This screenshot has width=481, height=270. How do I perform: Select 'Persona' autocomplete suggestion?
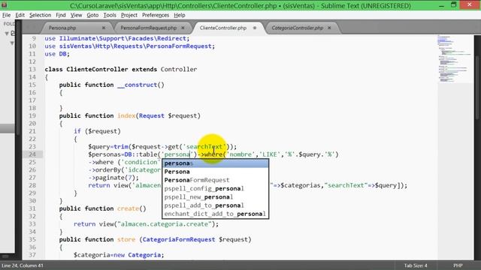point(216,172)
